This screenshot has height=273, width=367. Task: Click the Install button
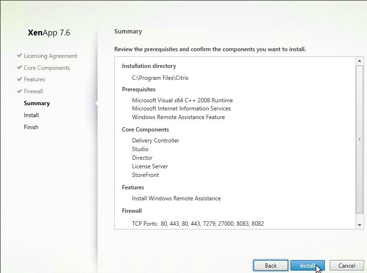(307, 265)
